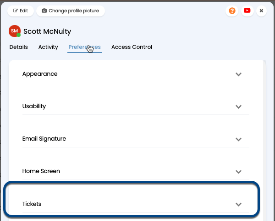Image resolution: width=275 pixels, height=221 pixels.
Task: Click Change profile picture button
Action: (x=71, y=11)
